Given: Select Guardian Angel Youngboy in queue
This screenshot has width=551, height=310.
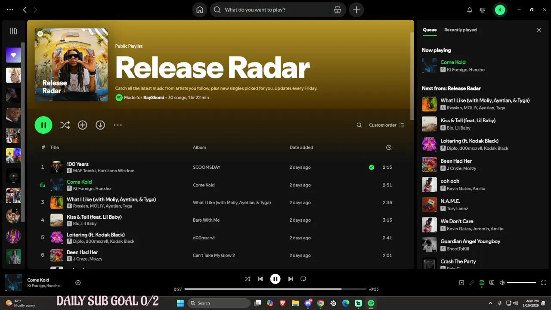Looking at the screenshot, I should (480, 245).
